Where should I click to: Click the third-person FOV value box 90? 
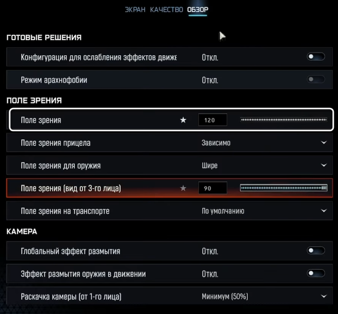click(212, 188)
